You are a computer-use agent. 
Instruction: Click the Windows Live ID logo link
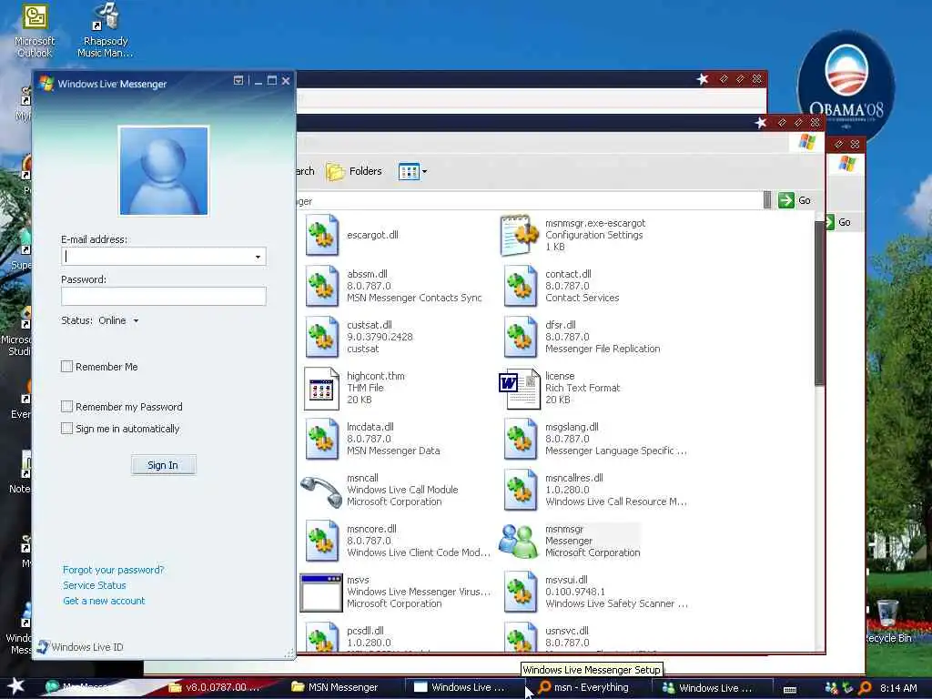(x=80, y=647)
